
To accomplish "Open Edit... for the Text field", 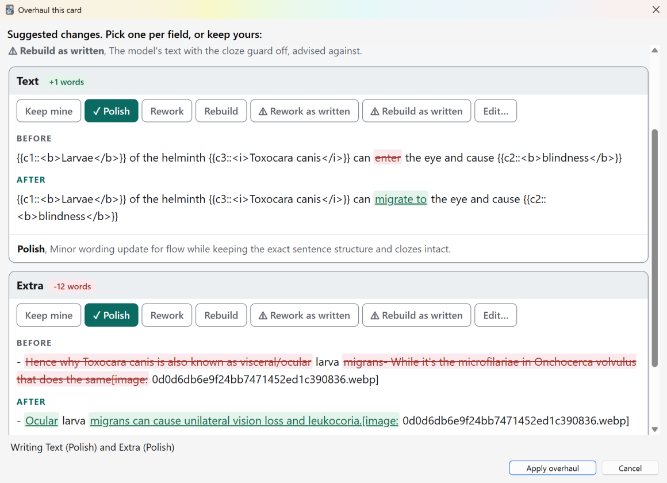I will click(x=496, y=111).
